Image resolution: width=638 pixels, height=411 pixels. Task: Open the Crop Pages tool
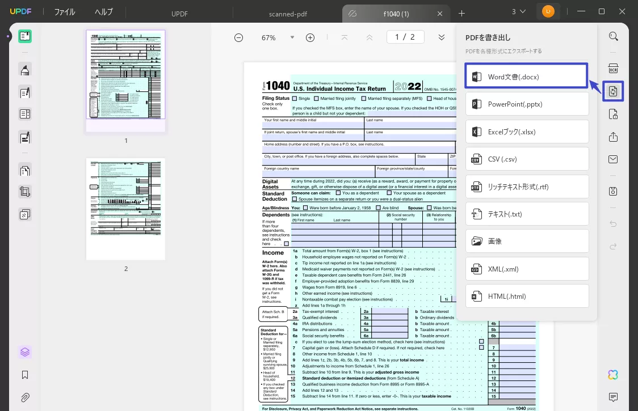click(x=25, y=192)
